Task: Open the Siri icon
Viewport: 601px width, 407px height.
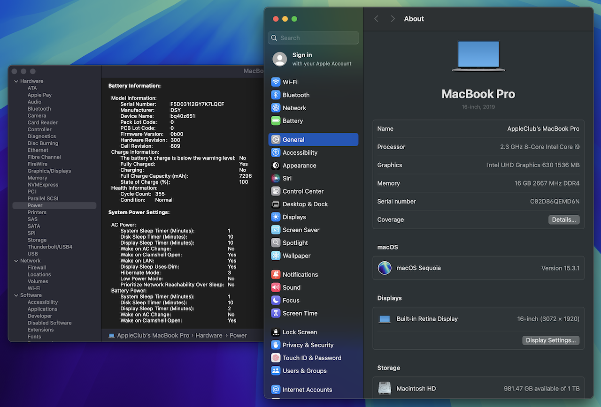Action: [x=276, y=178]
